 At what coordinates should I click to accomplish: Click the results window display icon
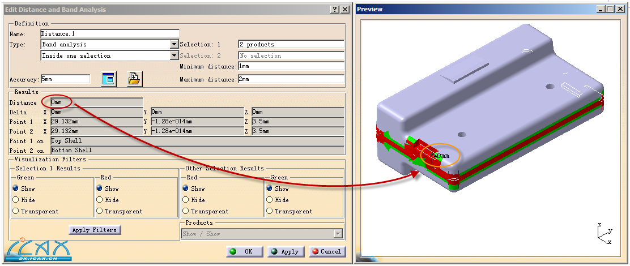tap(109, 79)
